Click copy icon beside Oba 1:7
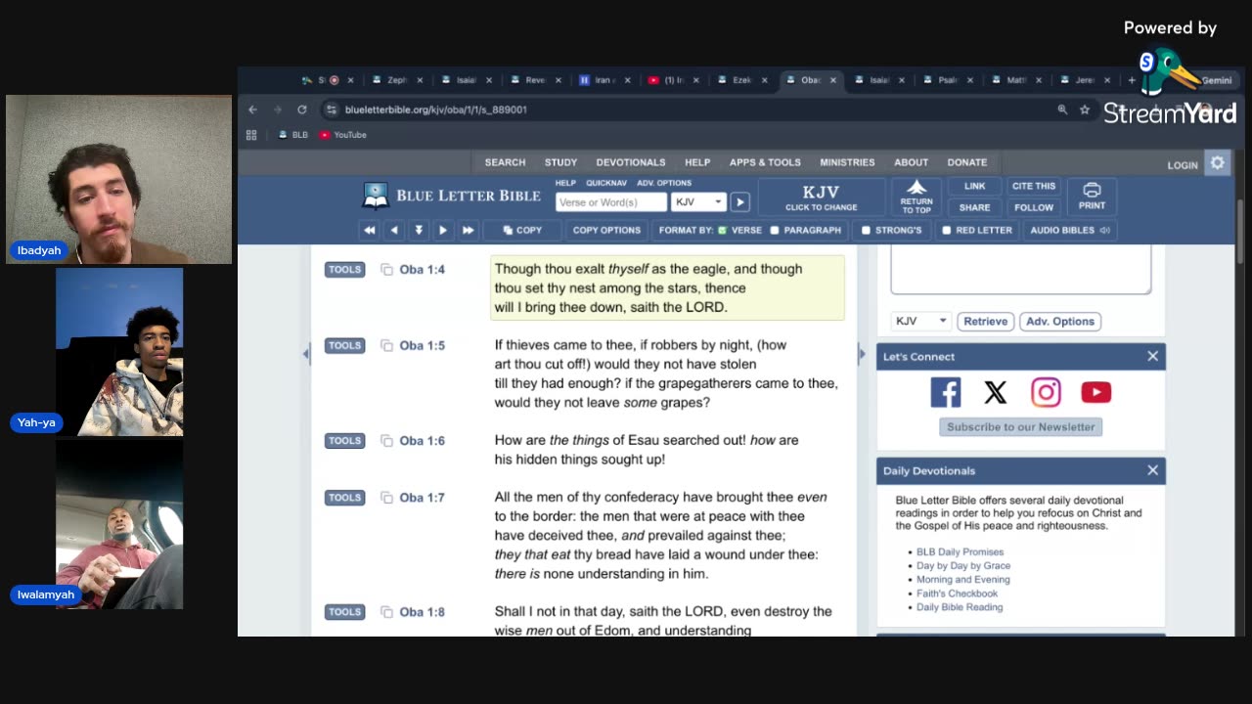The height and width of the screenshot is (704, 1252). pos(386,498)
